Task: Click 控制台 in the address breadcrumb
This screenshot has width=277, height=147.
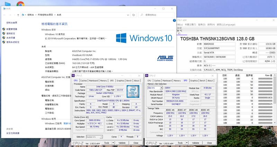Action: (30, 15)
